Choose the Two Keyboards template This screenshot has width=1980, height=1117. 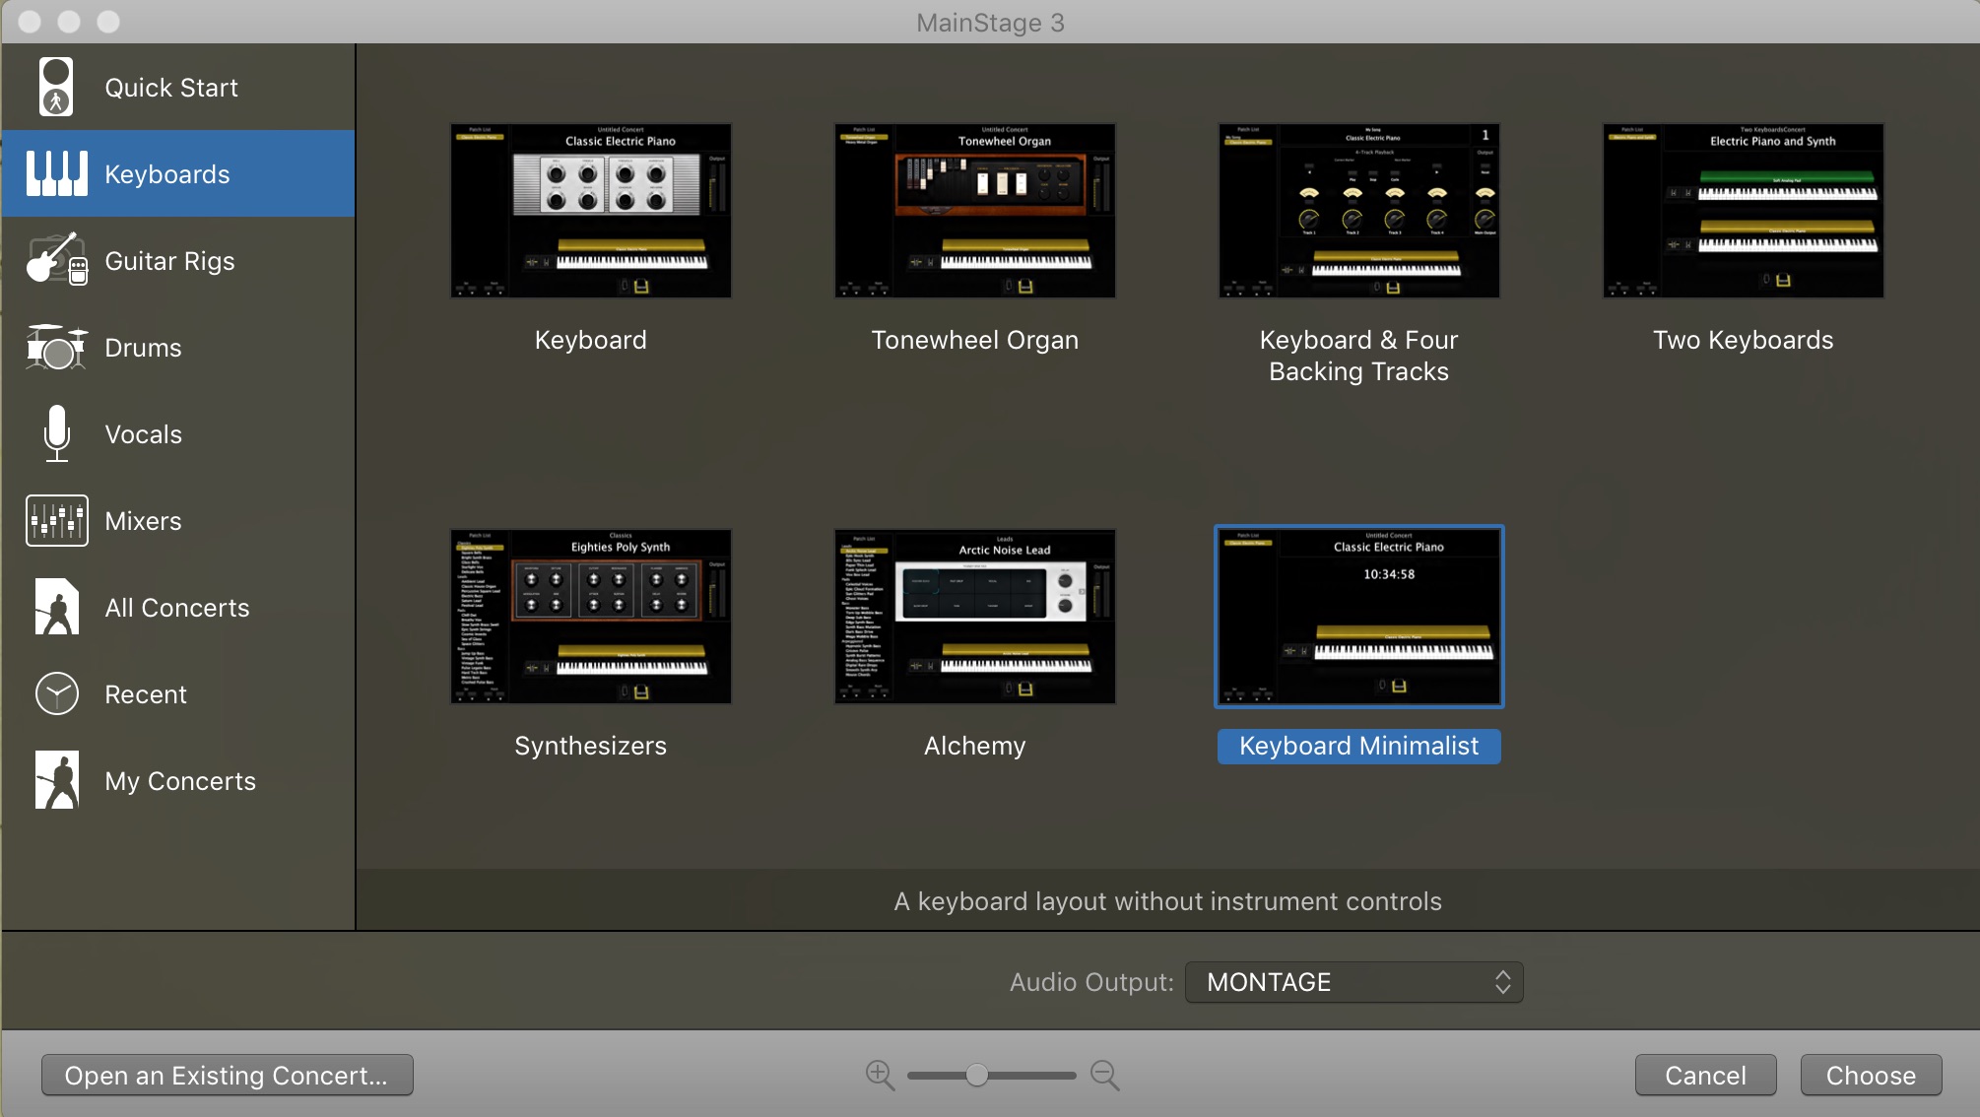[1742, 210]
